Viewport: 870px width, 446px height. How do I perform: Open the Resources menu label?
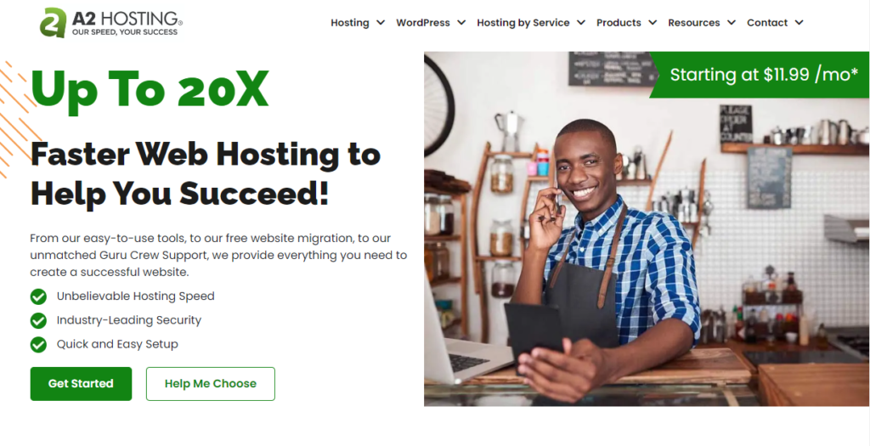point(693,23)
